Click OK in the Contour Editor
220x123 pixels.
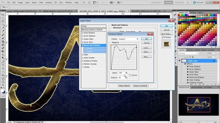tap(146, 39)
